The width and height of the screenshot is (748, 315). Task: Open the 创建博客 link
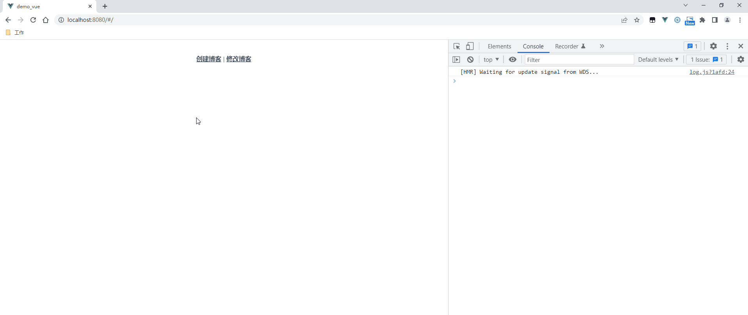tap(209, 59)
